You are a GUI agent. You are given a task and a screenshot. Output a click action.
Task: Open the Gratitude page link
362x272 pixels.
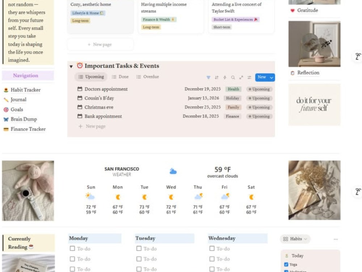pyautogui.click(x=307, y=11)
